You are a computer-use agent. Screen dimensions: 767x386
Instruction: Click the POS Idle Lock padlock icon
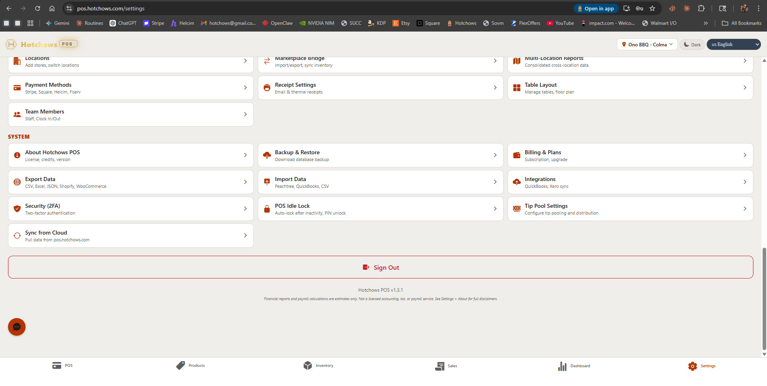(x=267, y=209)
